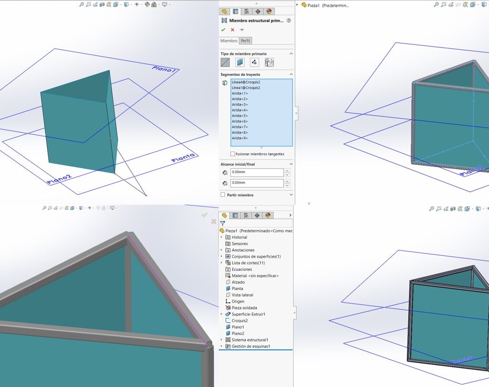Click first Alcance inicial/final 0.00mm field
The width and height of the screenshot is (489, 387).
coord(256,172)
